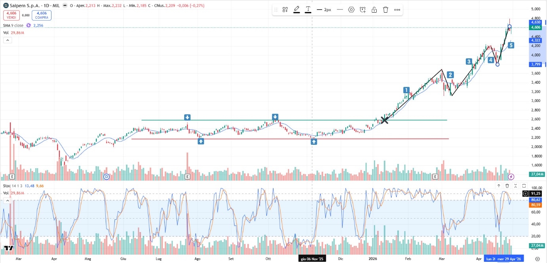The height and width of the screenshot is (263, 547).
Task: Open chart settings gear at bottom right
Action: click(x=537, y=259)
